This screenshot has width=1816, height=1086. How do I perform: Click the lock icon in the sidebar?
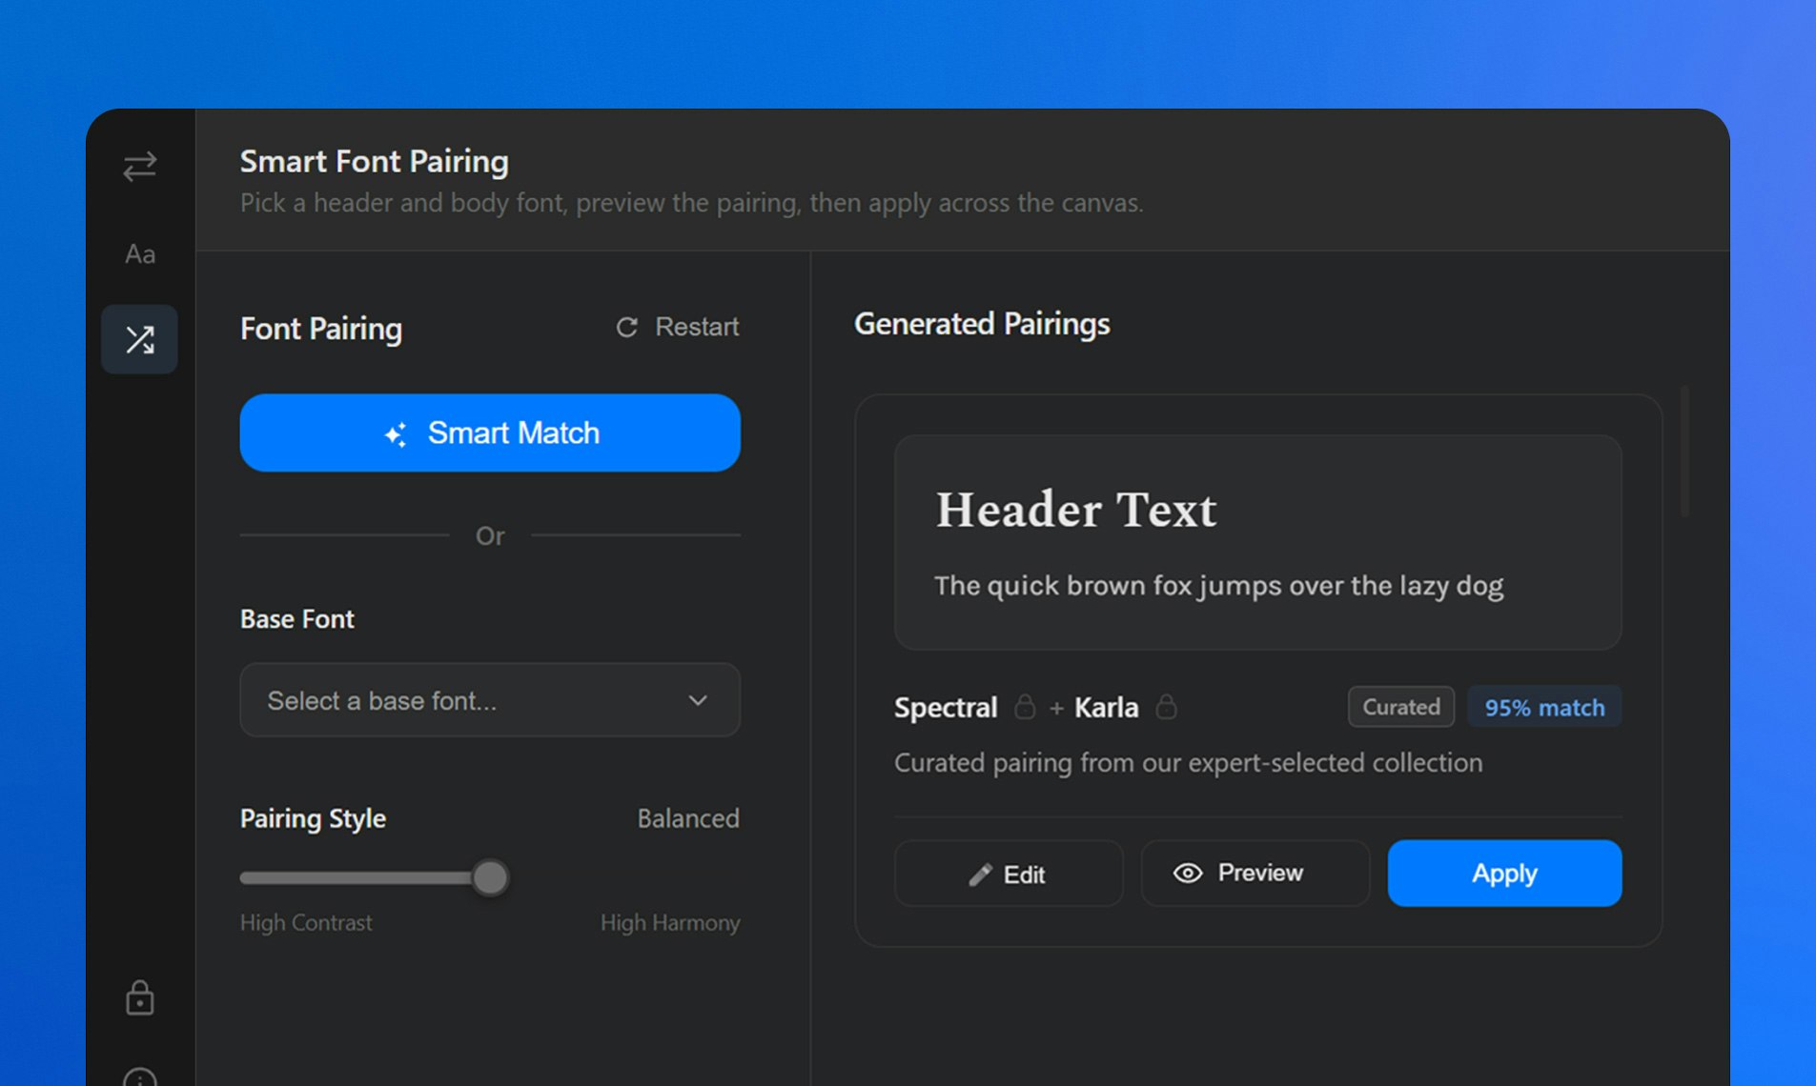click(140, 998)
